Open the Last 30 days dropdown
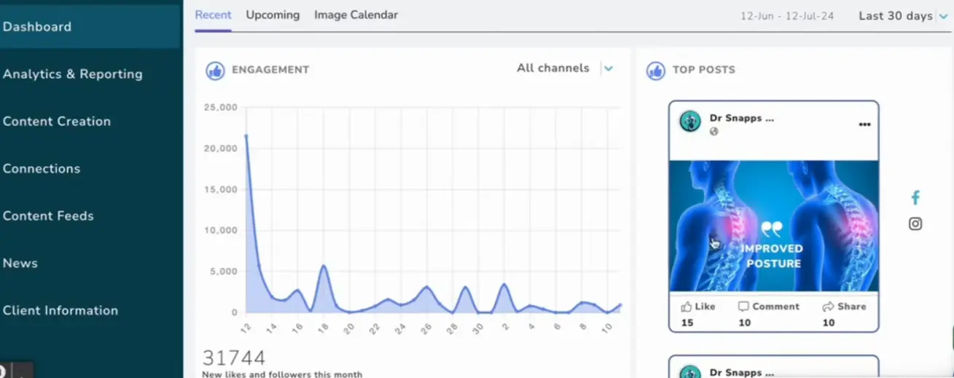 pyautogui.click(x=902, y=16)
